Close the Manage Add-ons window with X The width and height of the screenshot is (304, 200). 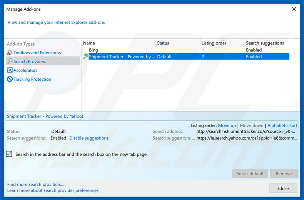pos(294,9)
